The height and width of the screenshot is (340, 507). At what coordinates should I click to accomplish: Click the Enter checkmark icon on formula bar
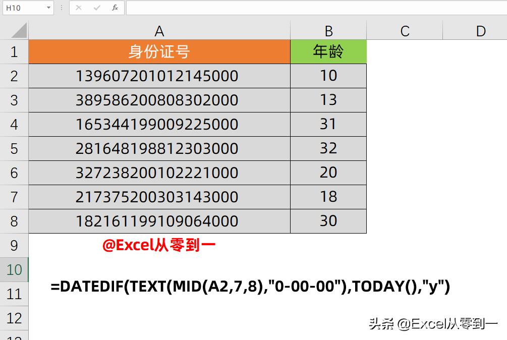click(97, 8)
